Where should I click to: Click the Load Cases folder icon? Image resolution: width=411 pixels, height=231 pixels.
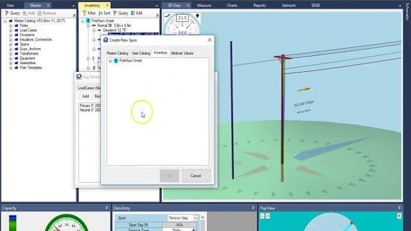(16, 30)
